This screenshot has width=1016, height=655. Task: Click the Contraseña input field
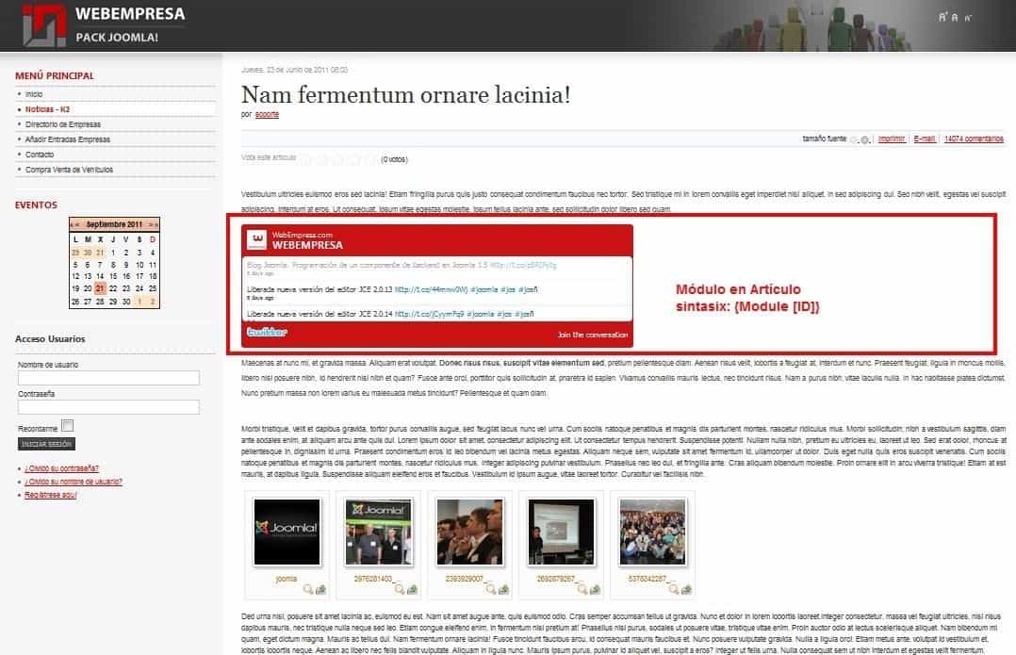109,407
